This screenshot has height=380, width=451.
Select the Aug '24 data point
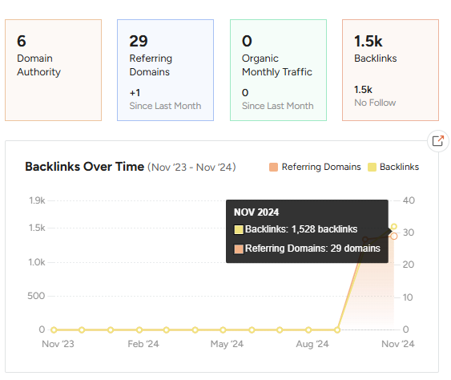pyautogui.click(x=308, y=330)
